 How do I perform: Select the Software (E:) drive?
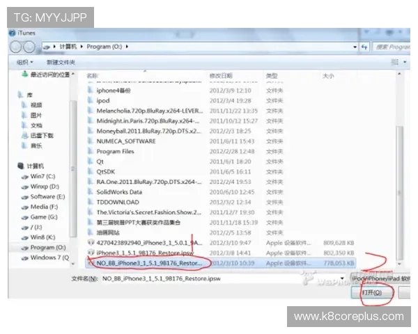point(47,197)
